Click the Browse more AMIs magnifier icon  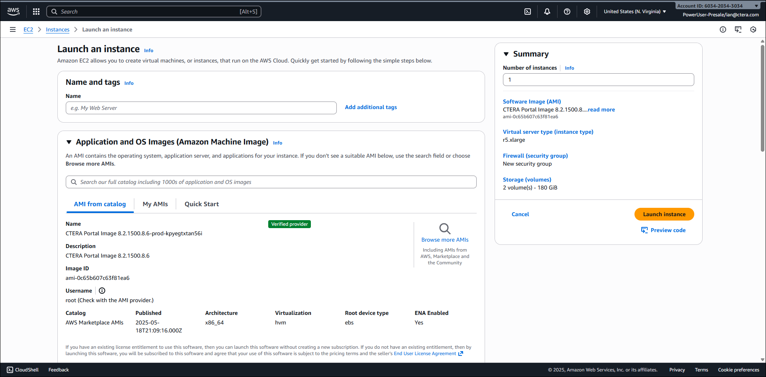[445, 229]
